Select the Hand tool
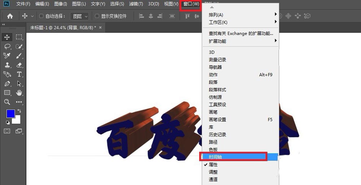This screenshot has height=185, width=361. (x=19, y=92)
